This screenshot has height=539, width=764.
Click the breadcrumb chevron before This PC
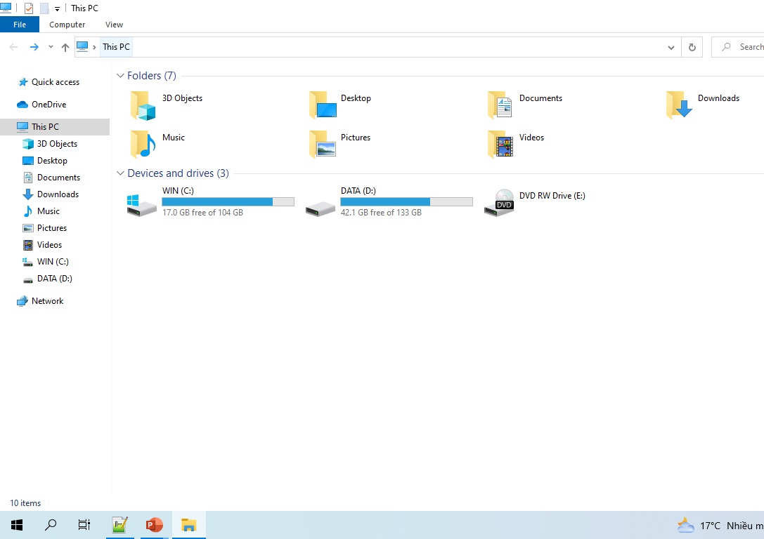[94, 47]
